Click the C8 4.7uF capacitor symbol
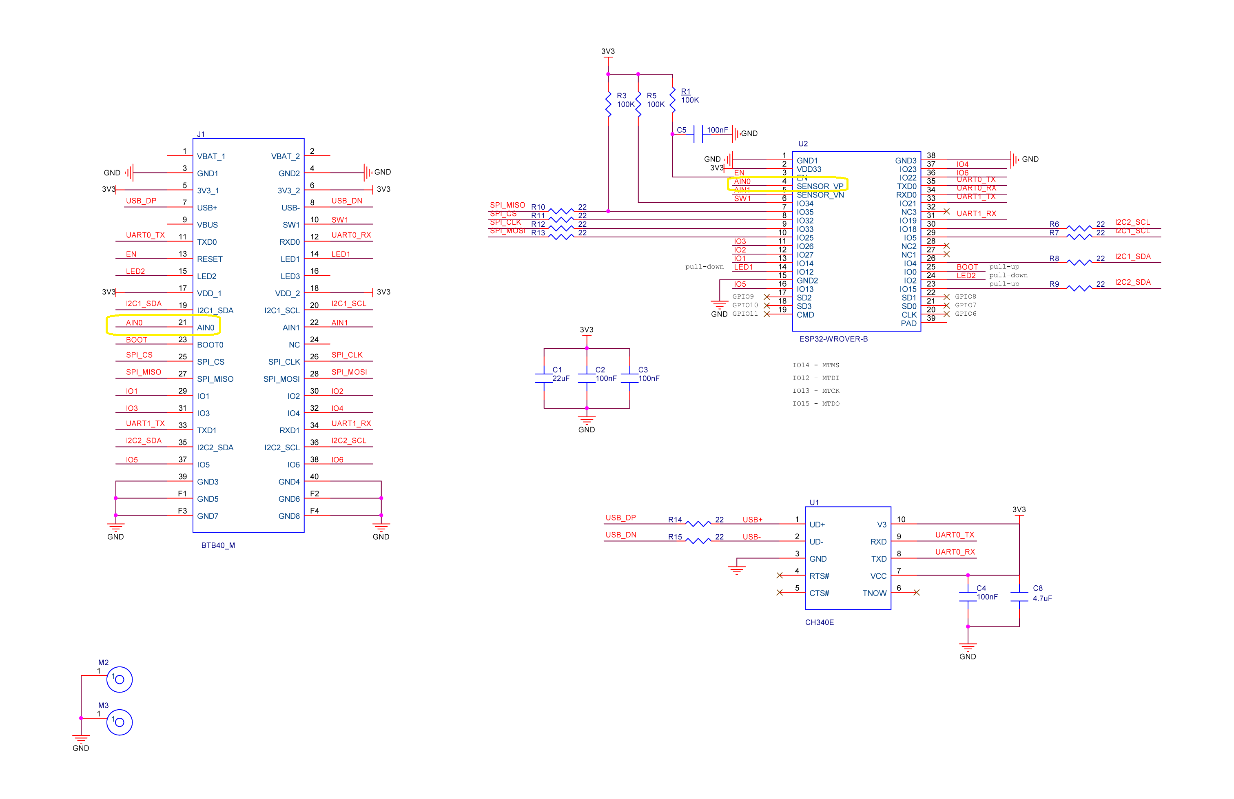Image resolution: width=1234 pixels, height=799 pixels. pos(1019,597)
